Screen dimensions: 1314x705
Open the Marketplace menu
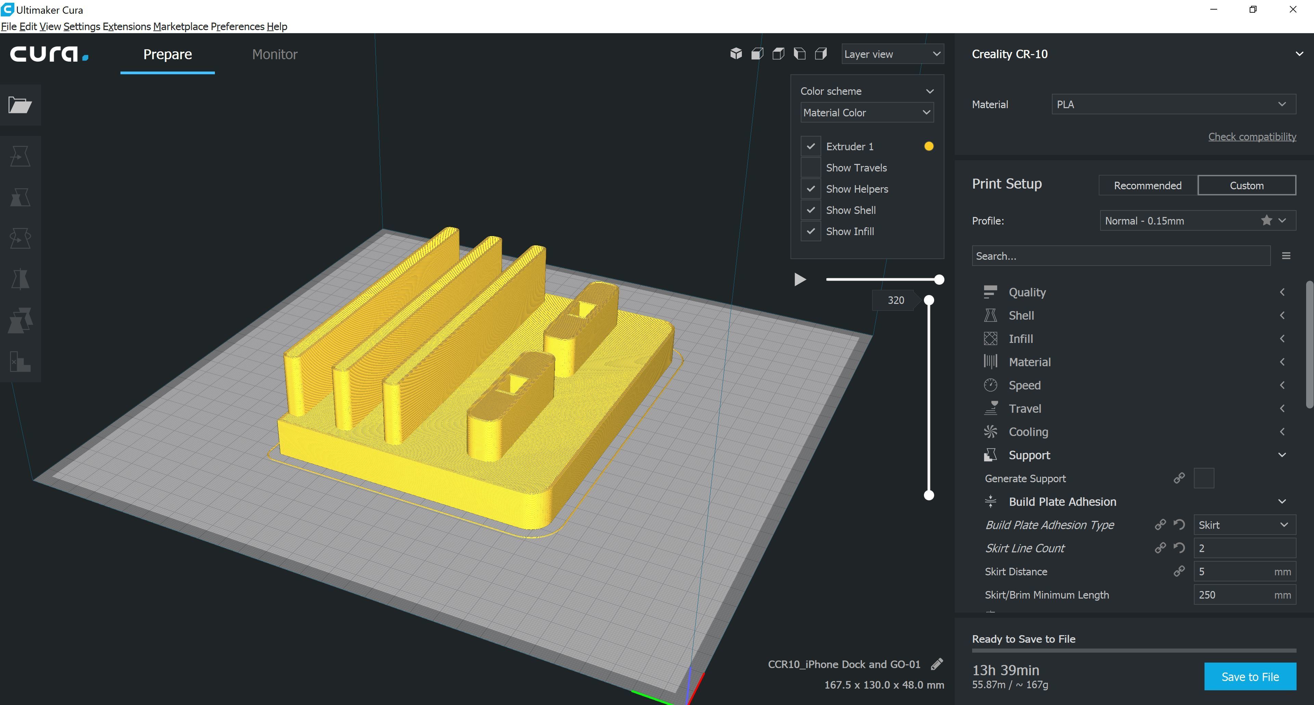[x=181, y=27]
